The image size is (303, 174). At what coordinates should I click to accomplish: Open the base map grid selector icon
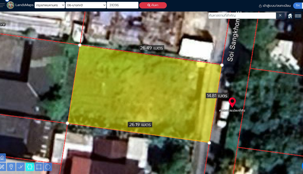point(298,16)
